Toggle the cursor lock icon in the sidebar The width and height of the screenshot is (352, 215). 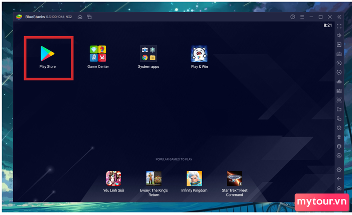339,45
